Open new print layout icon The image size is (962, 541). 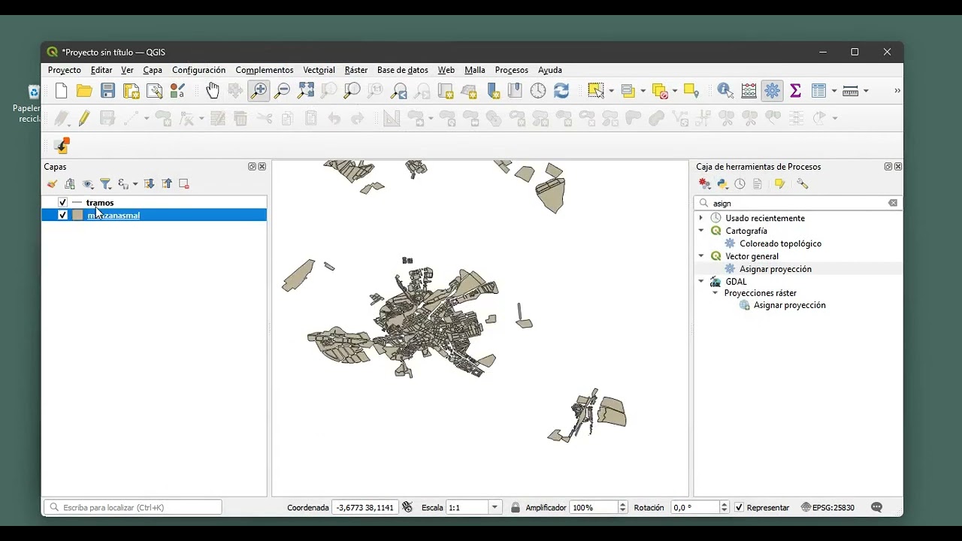coord(132,91)
